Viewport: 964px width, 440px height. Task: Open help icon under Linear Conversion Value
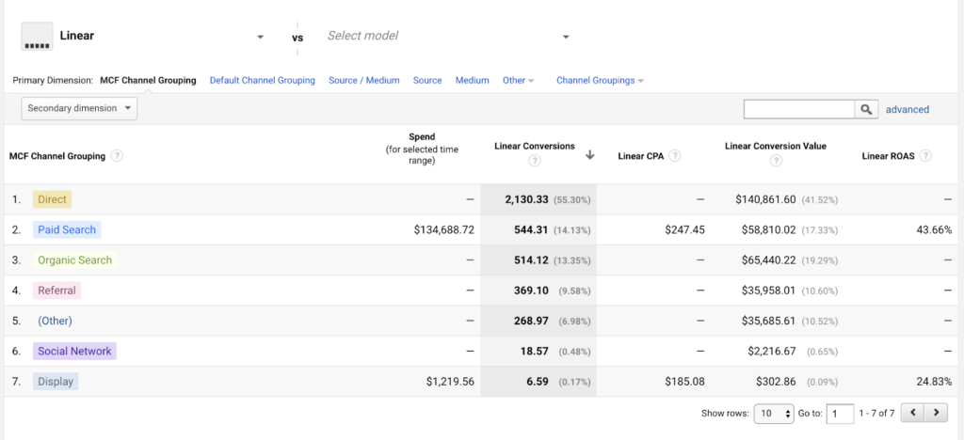pyautogui.click(x=776, y=161)
